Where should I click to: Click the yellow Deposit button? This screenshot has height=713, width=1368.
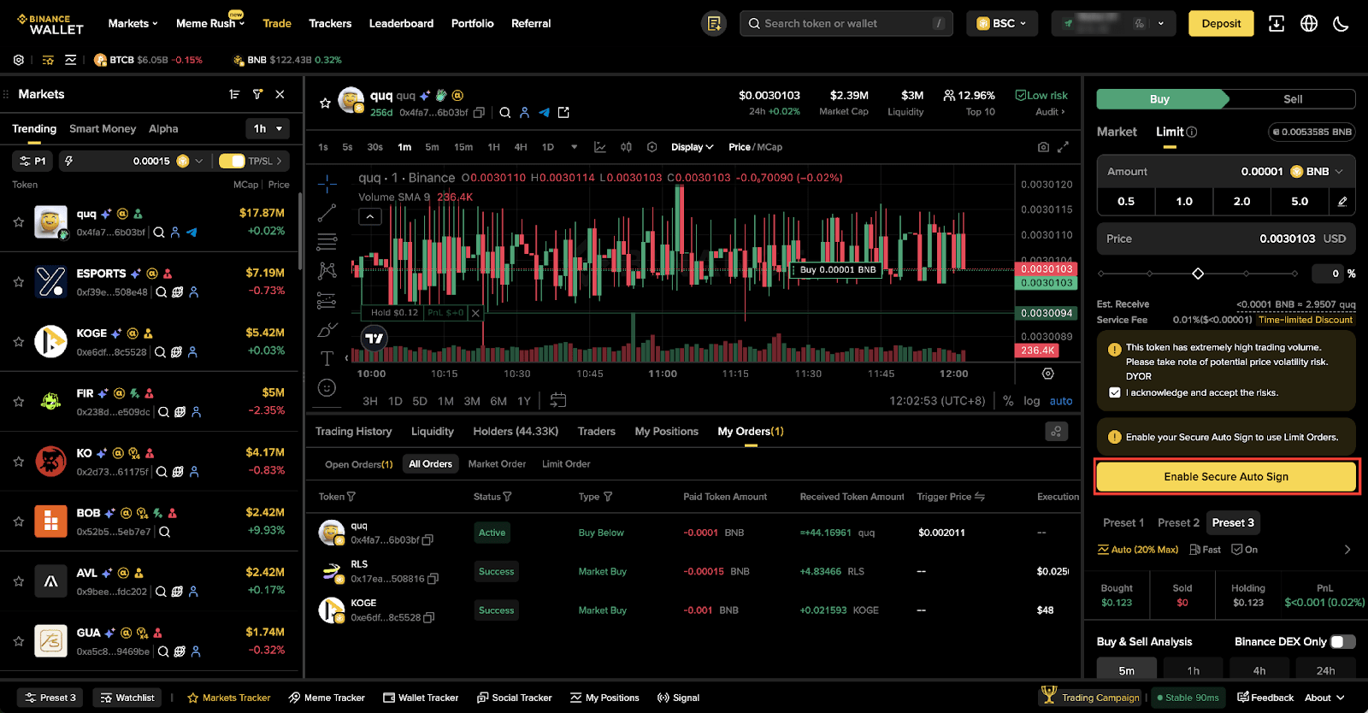tap(1221, 24)
